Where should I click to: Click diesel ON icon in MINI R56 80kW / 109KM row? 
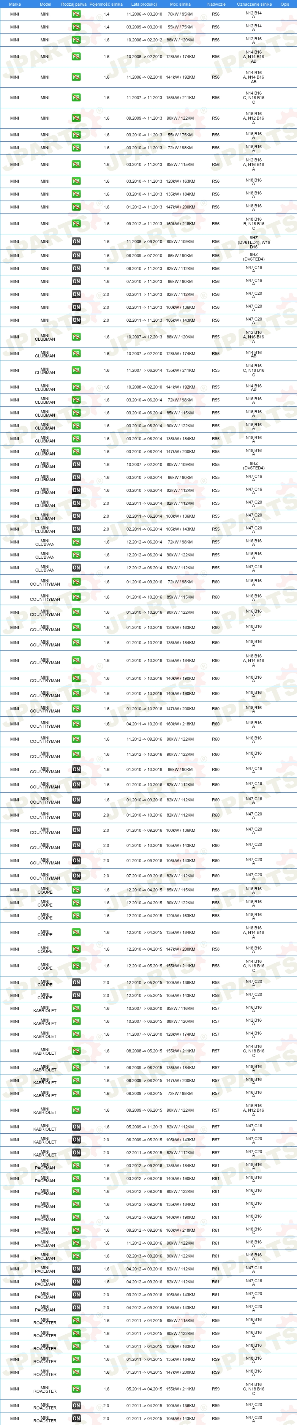pyautogui.click(x=76, y=241)
